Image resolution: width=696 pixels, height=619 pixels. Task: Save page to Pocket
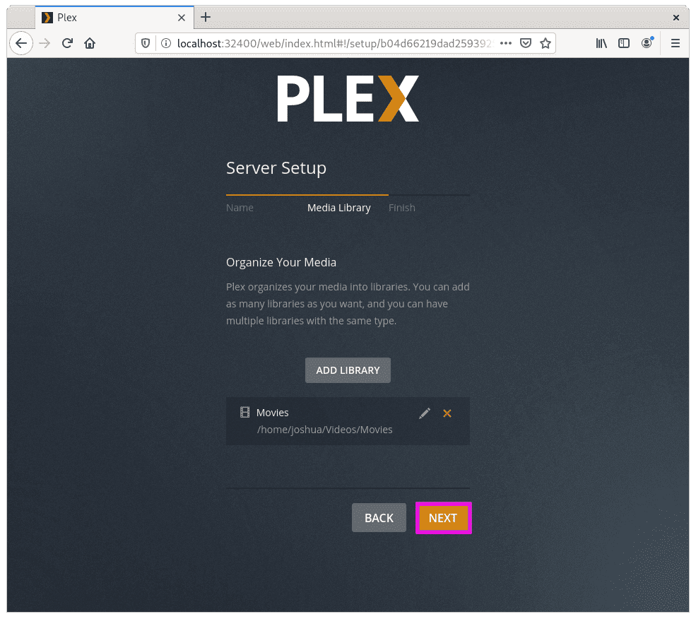(x=526, y=43)
